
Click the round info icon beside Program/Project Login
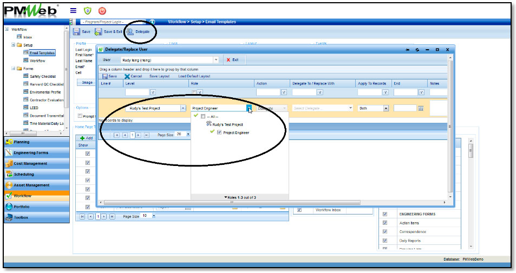click(152, 22)
